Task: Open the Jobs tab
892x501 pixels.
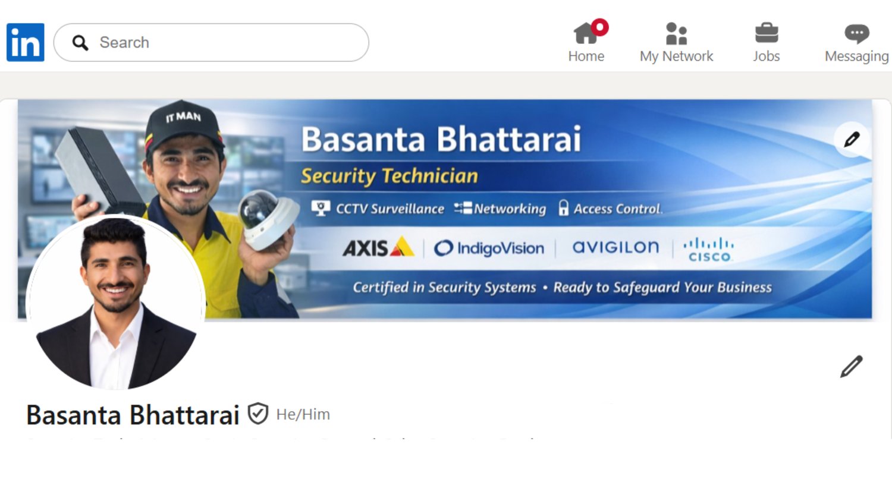Action: pyautogui.click(x=766, y=42)
